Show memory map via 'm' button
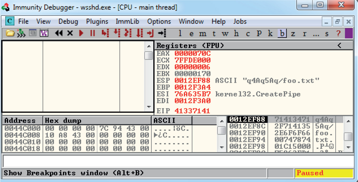Viewport: 358px width, 182px height. pyautogui.click(x=203, y=33)
